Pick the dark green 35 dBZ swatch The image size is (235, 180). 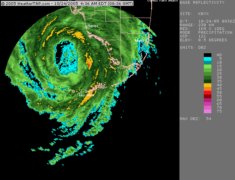pyautogui.click(x=208, y=81)
